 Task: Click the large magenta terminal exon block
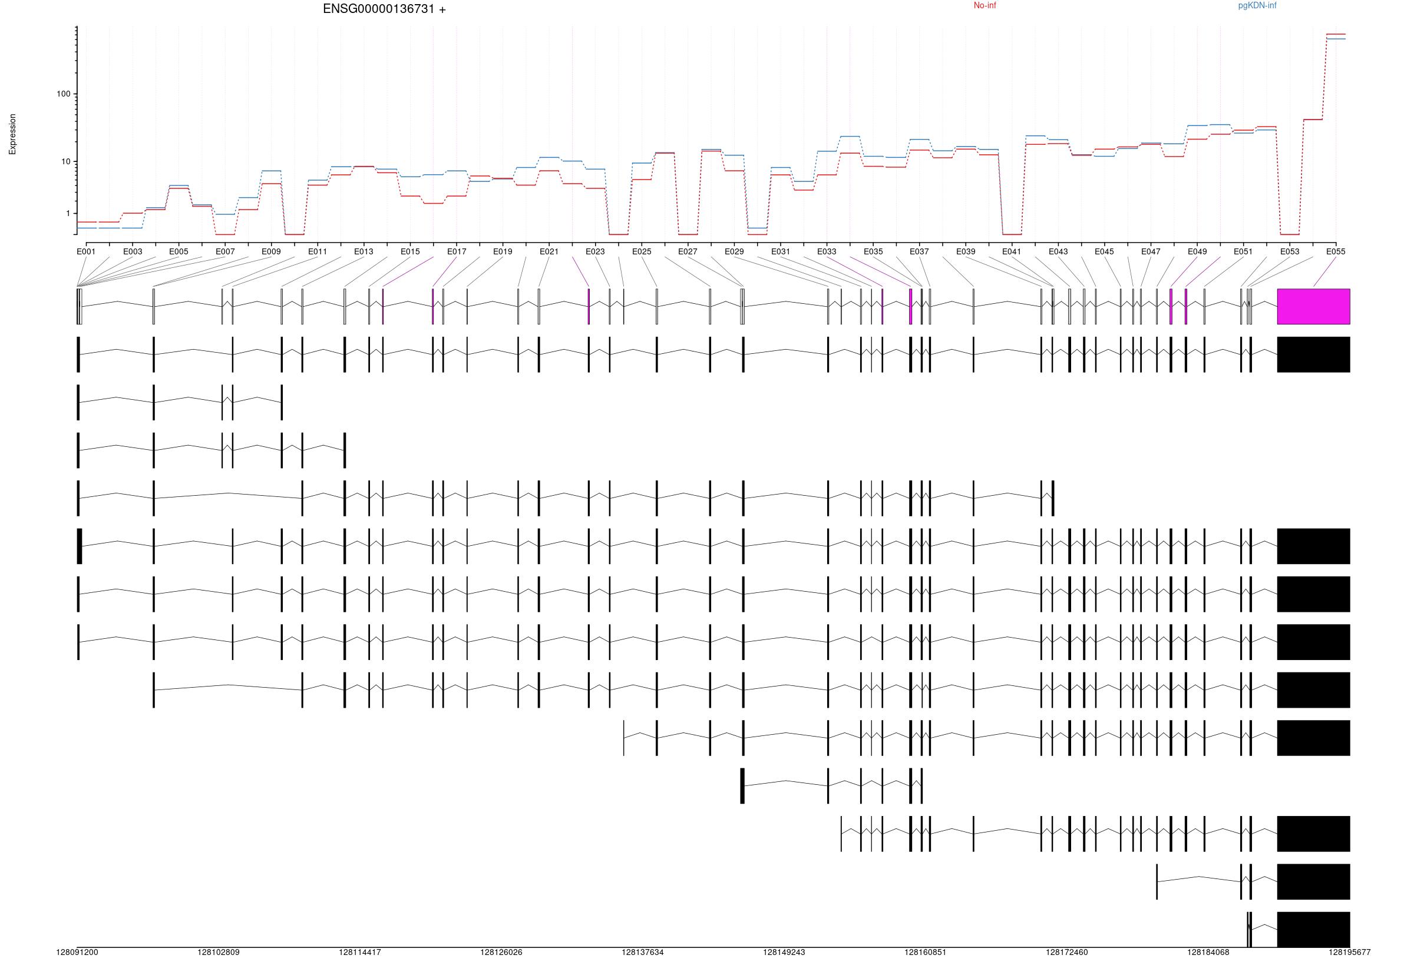(x=1314, y=307)
